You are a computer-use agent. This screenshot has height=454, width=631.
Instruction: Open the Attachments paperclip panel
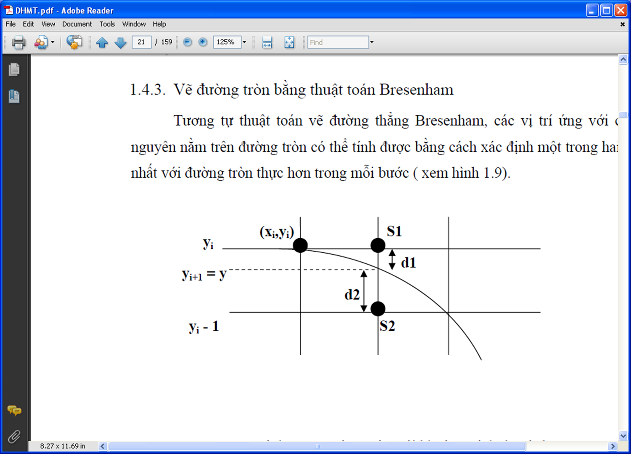point(14,436)
